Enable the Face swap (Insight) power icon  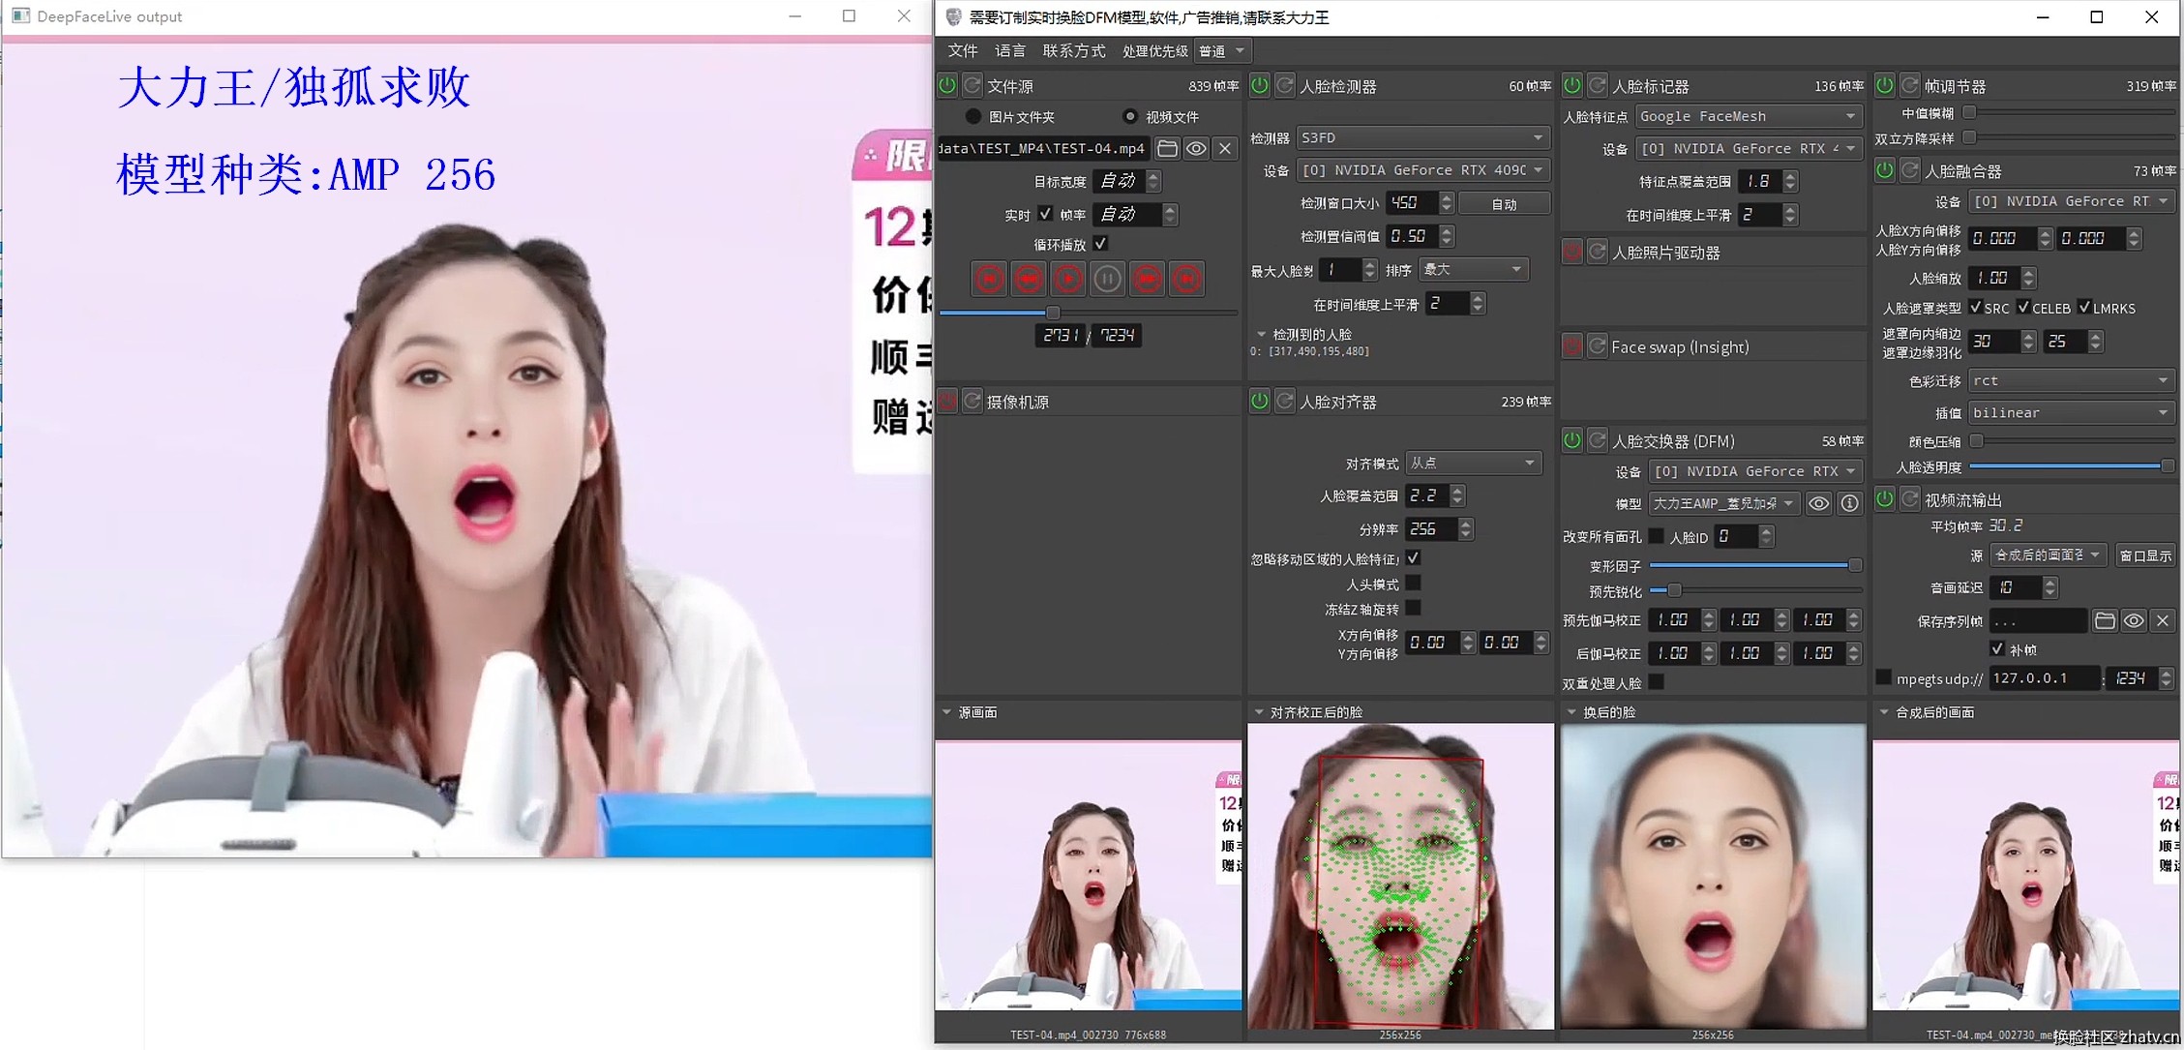pos(1572,345)
